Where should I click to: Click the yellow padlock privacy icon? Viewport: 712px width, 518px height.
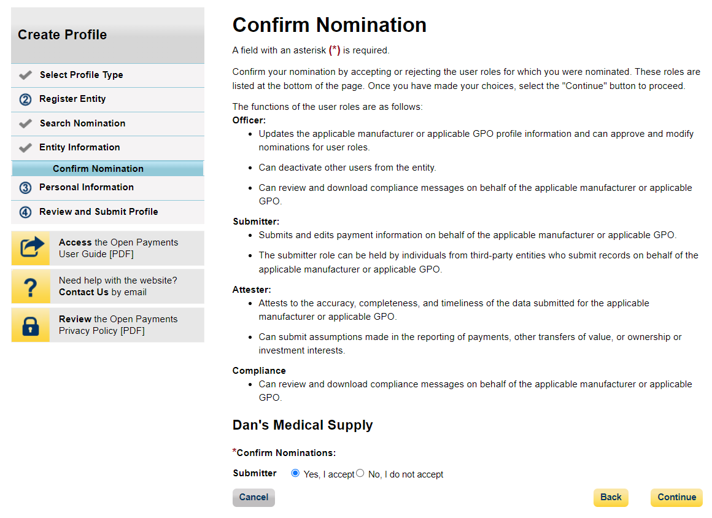[x=31, y=325]
